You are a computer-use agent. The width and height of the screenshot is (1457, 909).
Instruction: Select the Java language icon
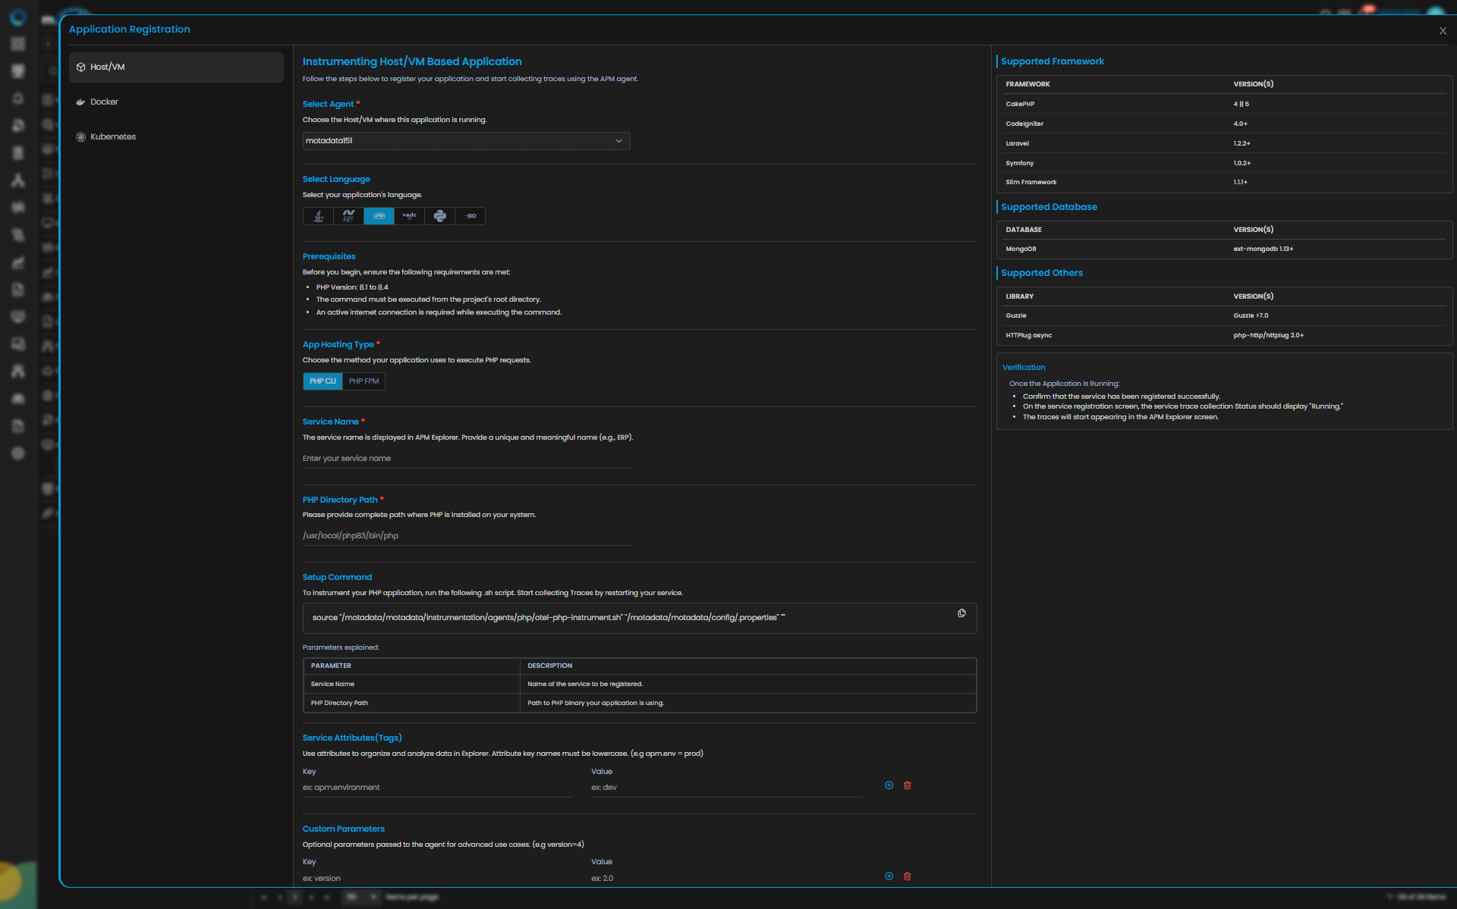pyautogui.click(x=319, y=216)
